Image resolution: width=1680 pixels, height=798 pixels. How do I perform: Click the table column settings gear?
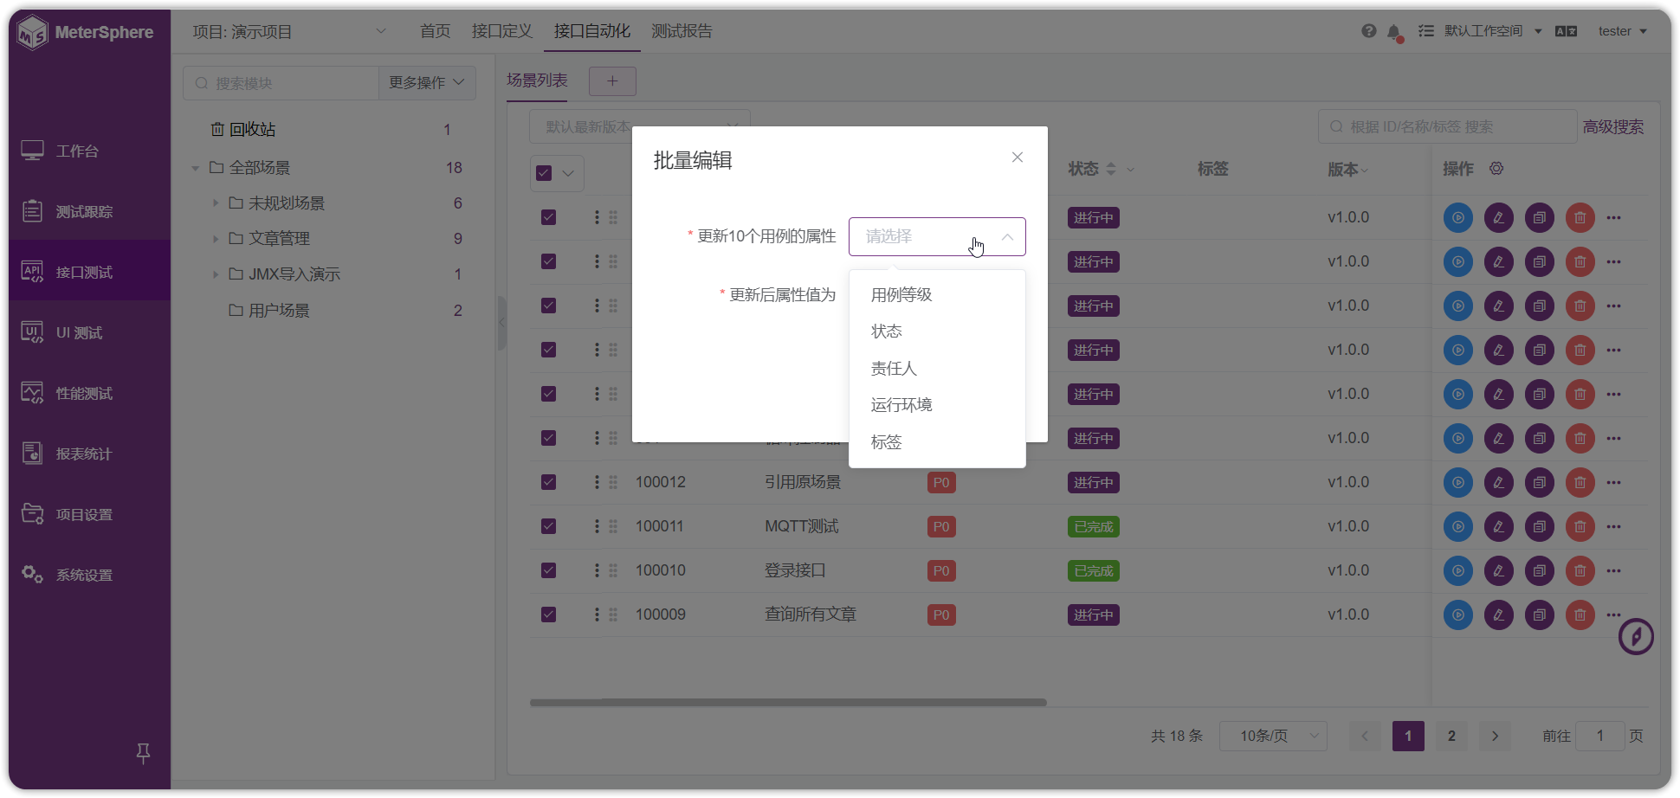1496,169
